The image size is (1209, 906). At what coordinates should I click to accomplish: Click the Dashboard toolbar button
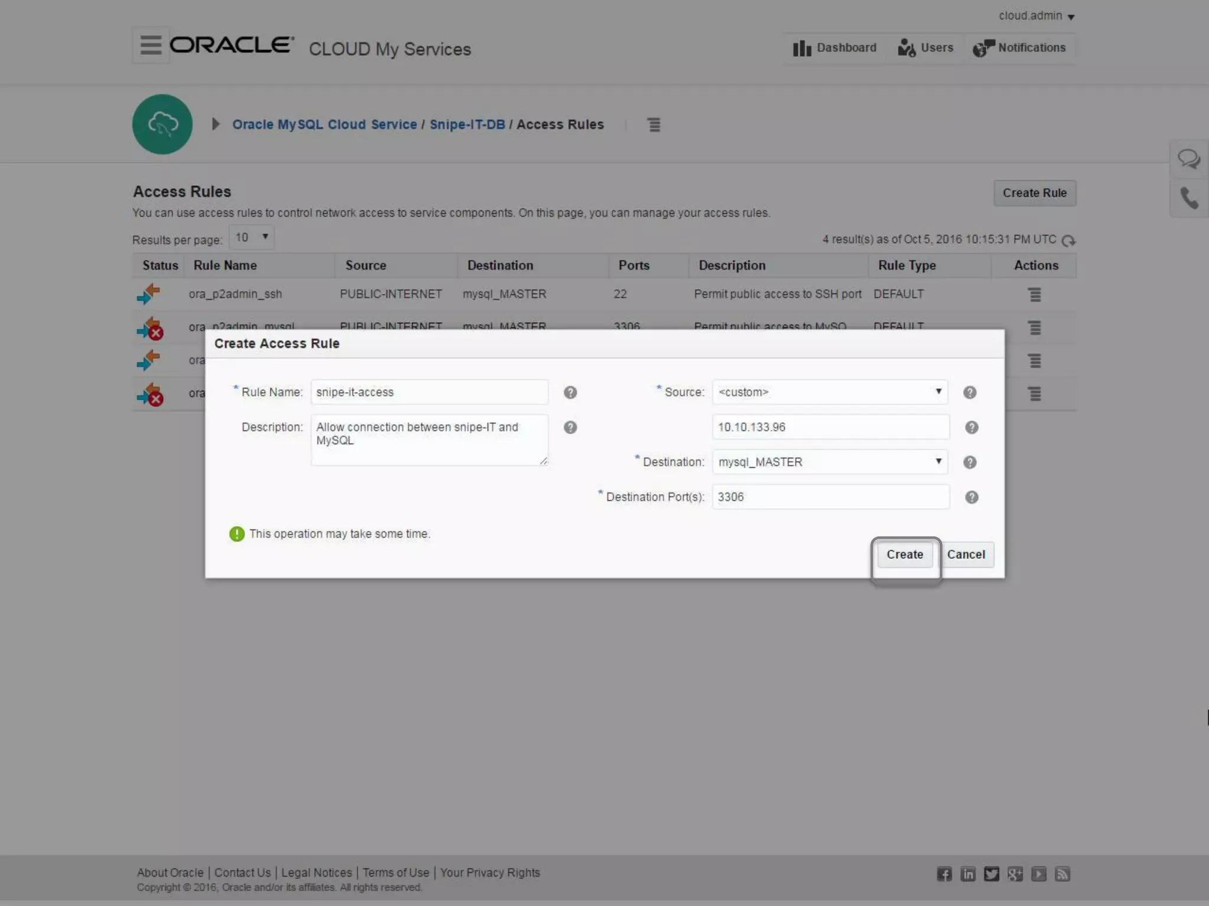(x=835, y=48)
